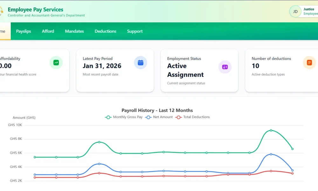This screenshot has width=318, height=191.
Task: Switch to the Mandates tab
Action: tap(74, 31)
